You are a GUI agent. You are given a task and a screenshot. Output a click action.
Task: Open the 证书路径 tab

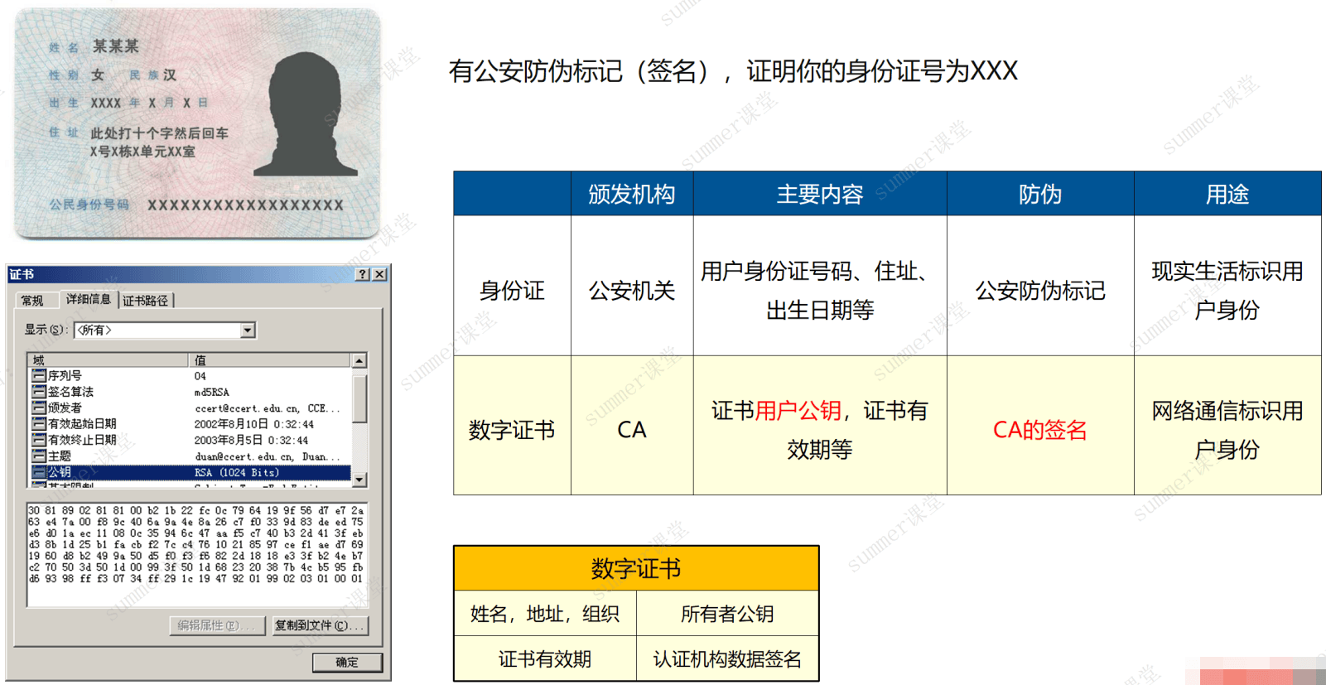point(146,301)
